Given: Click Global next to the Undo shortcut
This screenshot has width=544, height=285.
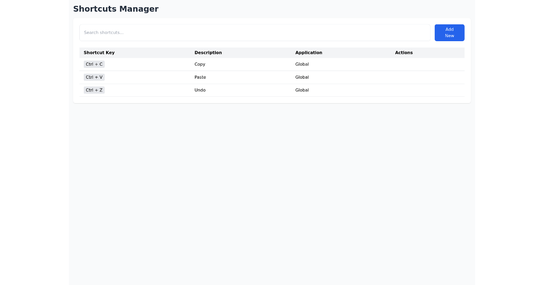Looking at the screenshot, I should click(302, 90).
